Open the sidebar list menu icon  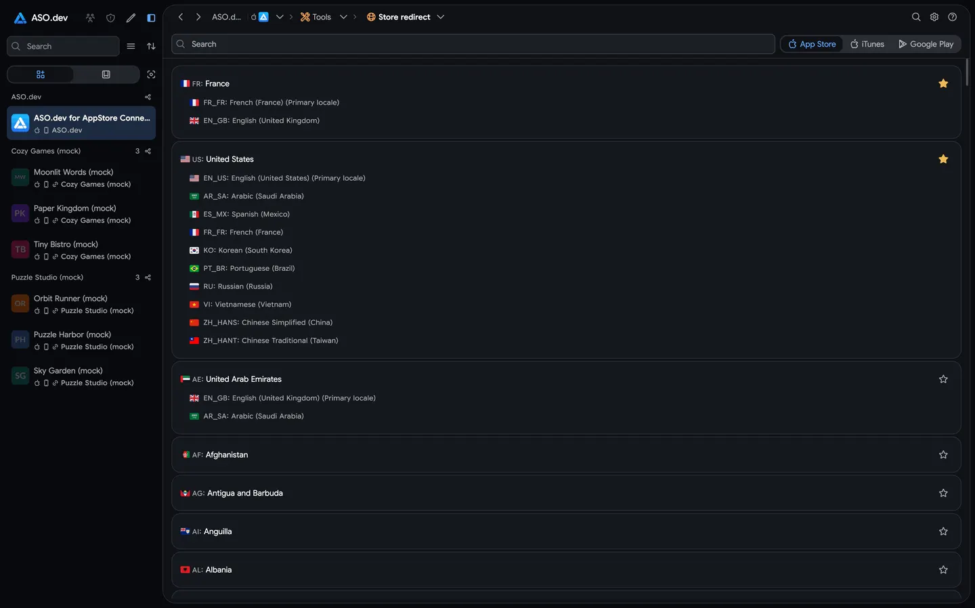(x=131, y=46)
